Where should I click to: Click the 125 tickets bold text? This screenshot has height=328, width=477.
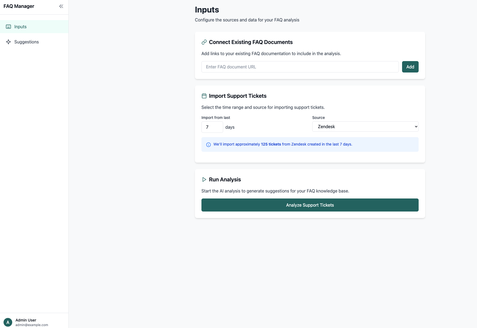(x=271, y=144)
